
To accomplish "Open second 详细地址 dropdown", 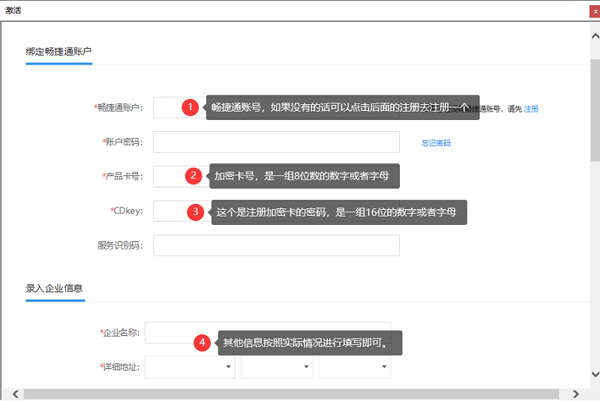I will 277,367.
